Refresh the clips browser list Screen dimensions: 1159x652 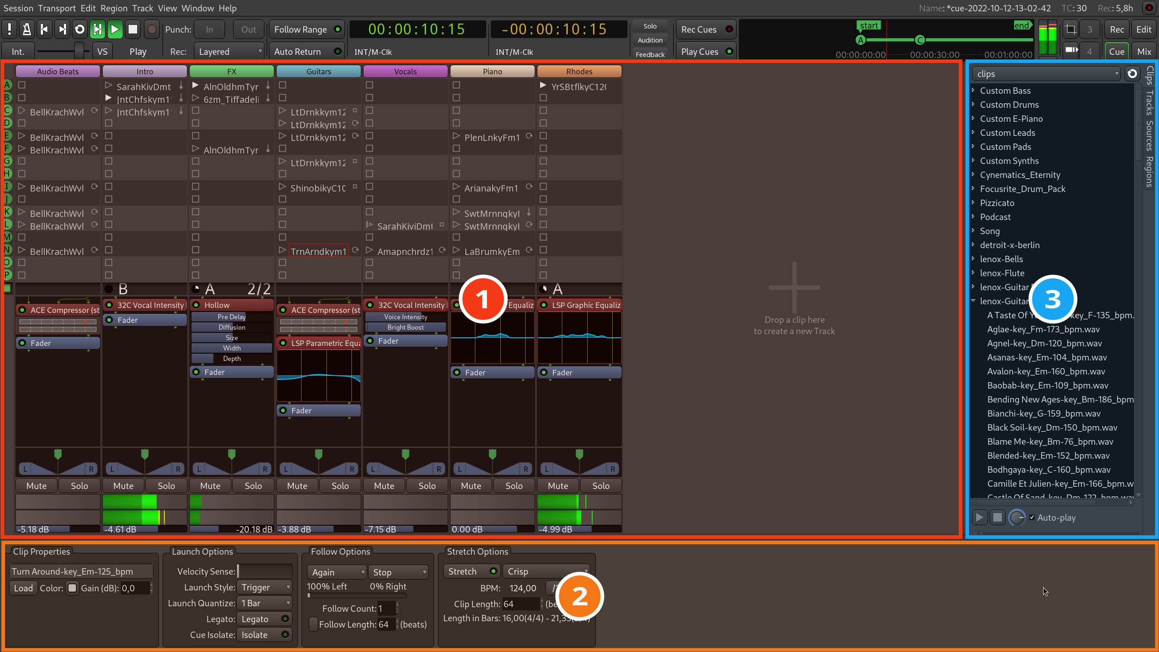(x=1132, y=74)
